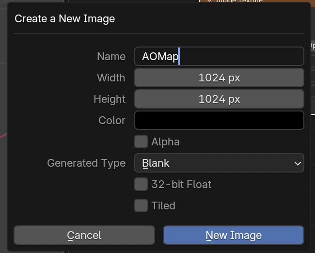The image size is (315, 253).
Task: Enable the Tiled checkbox
Action: (x=141, y=206)
